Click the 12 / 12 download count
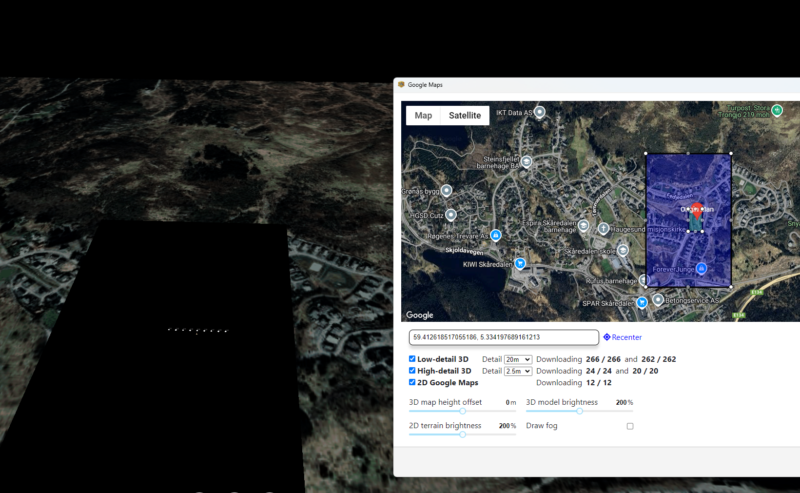800x493 pixels. [599, 382]
